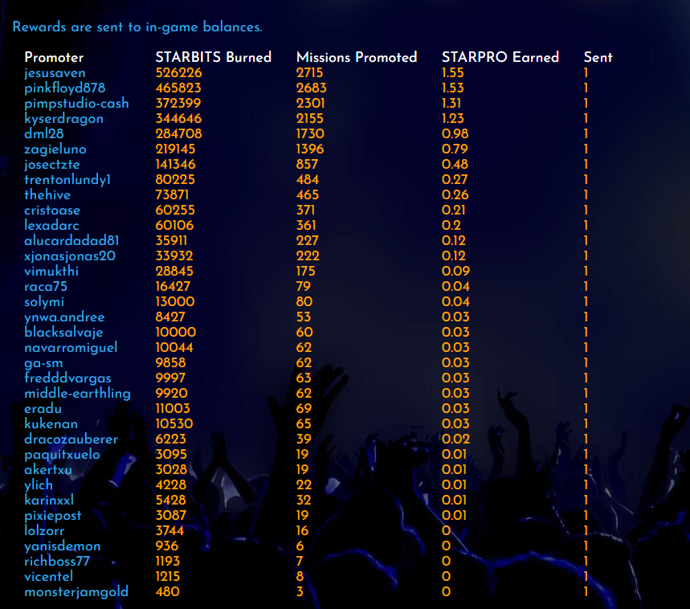Click the Sent column header

(598, 57)
